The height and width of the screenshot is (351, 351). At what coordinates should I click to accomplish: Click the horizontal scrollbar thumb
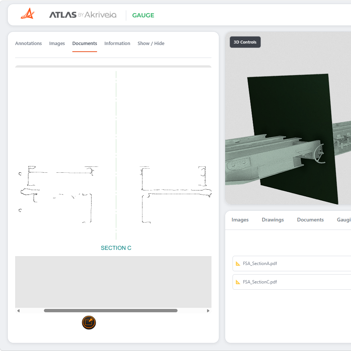click(111, 311)
